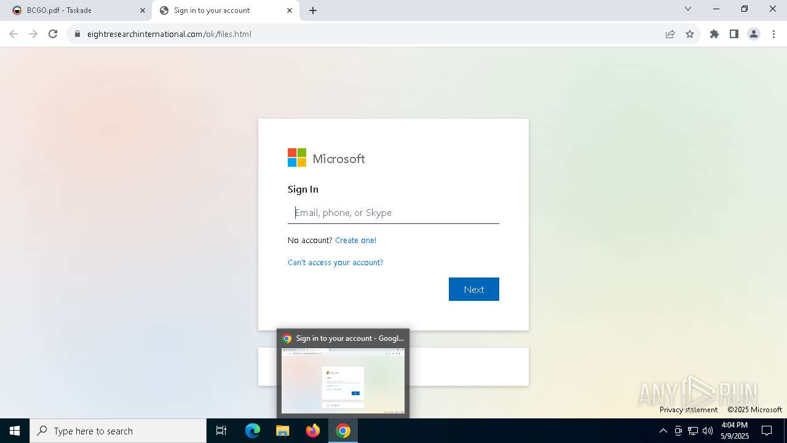Close the Sign in to your account tab
This screenshot has width=787, height=443.
click(x=290, y=10)
